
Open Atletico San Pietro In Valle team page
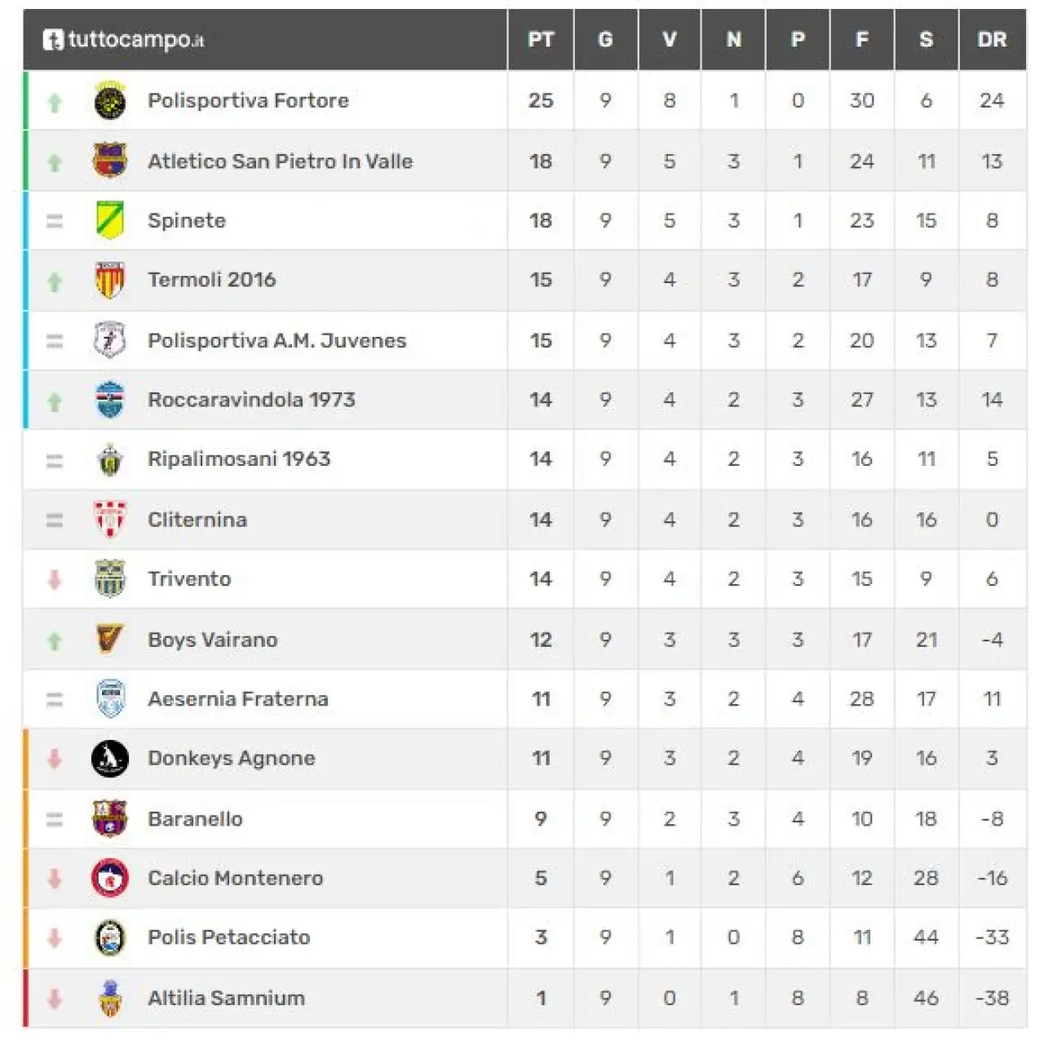click(x=280, y=162)
